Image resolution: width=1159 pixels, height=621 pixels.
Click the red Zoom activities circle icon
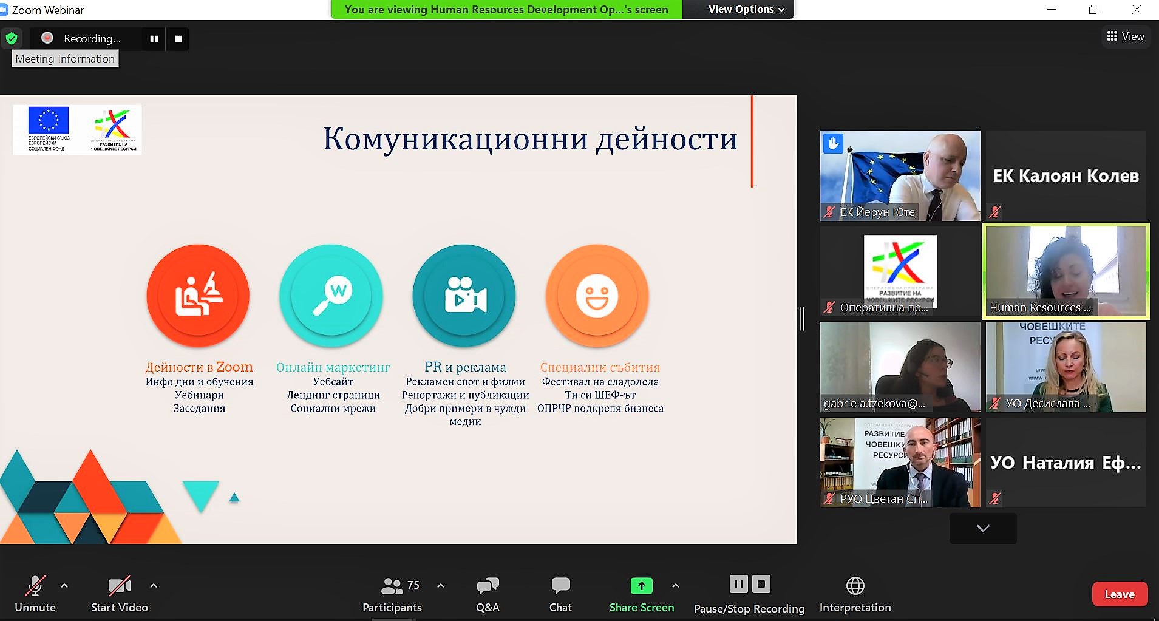point(199,296)
